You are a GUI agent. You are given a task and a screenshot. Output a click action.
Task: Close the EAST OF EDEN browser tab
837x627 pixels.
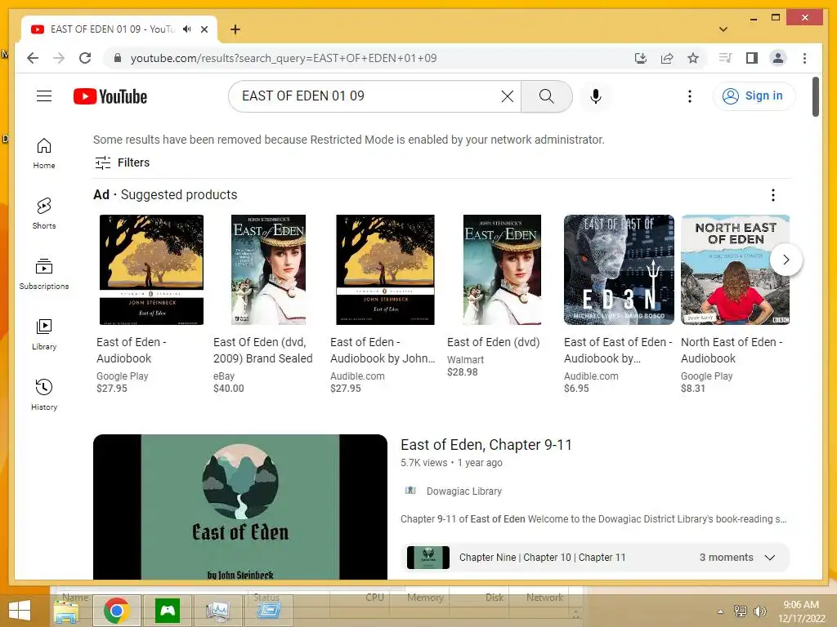[x=204, y=29]
